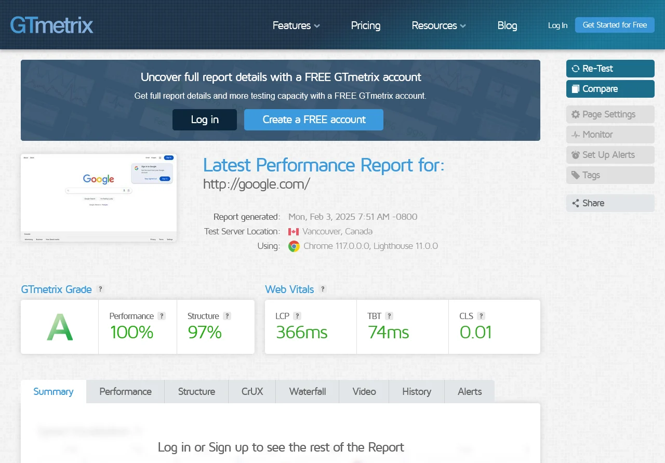The width and height of the screenshot is (665, 463).
Task: Switch to the Performance tab
Action: coord(126,391)
